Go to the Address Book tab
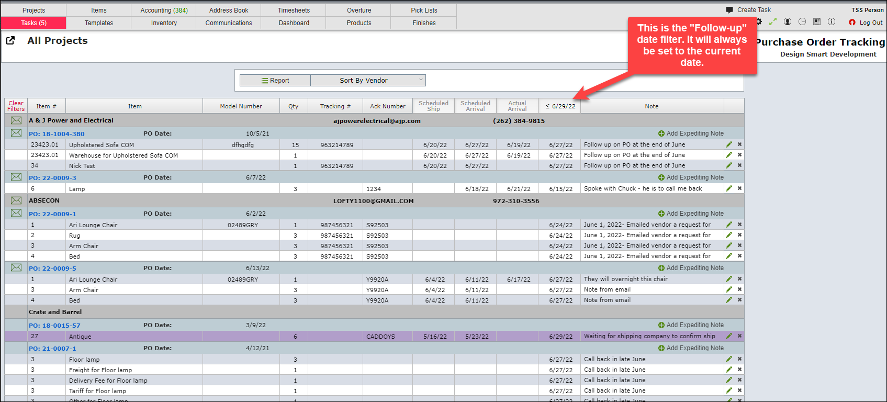The width and height of the screenshot is (887, 402). coord(229,10)
